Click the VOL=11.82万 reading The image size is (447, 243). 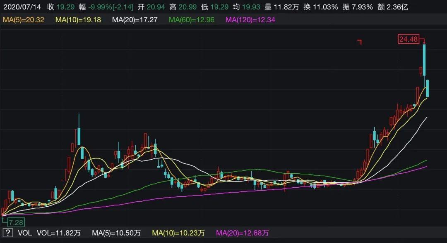pyautogui.click(x=59, y=233)
